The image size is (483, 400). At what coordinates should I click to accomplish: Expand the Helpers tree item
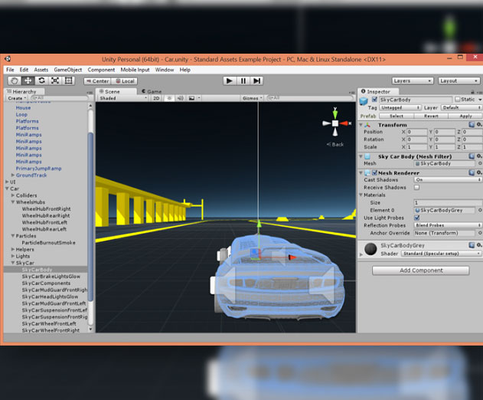(12, 249)
